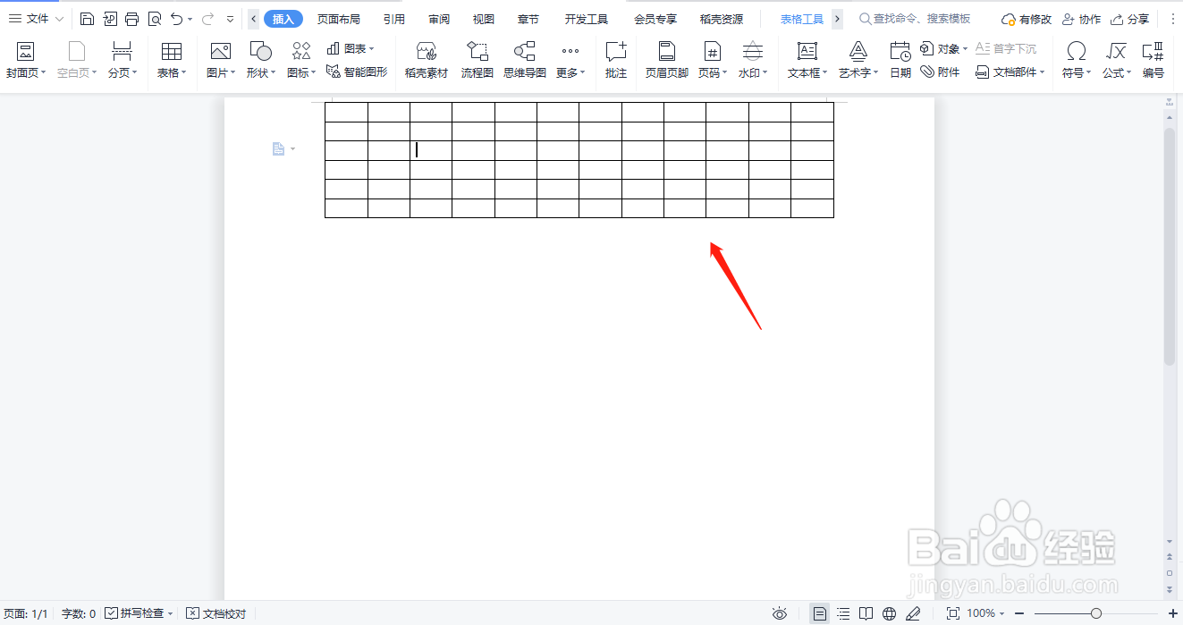The image size is (1183, 625).
Task: Click the symbol (符号) omega icon
Action: tap(1077, 51)
